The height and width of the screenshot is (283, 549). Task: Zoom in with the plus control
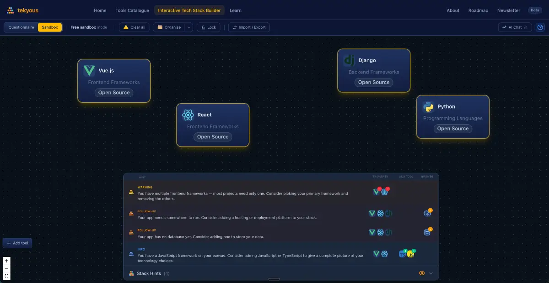(x=6, y=261)
